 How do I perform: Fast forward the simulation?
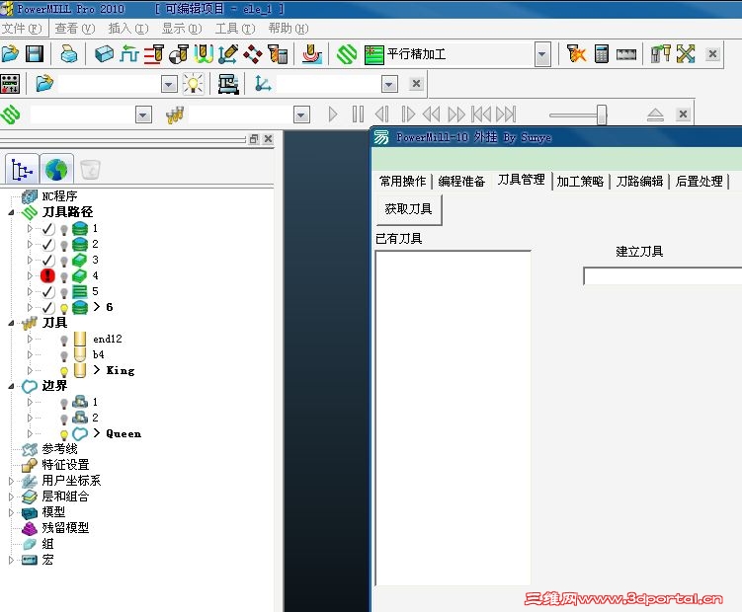click(x=456, y=115)
